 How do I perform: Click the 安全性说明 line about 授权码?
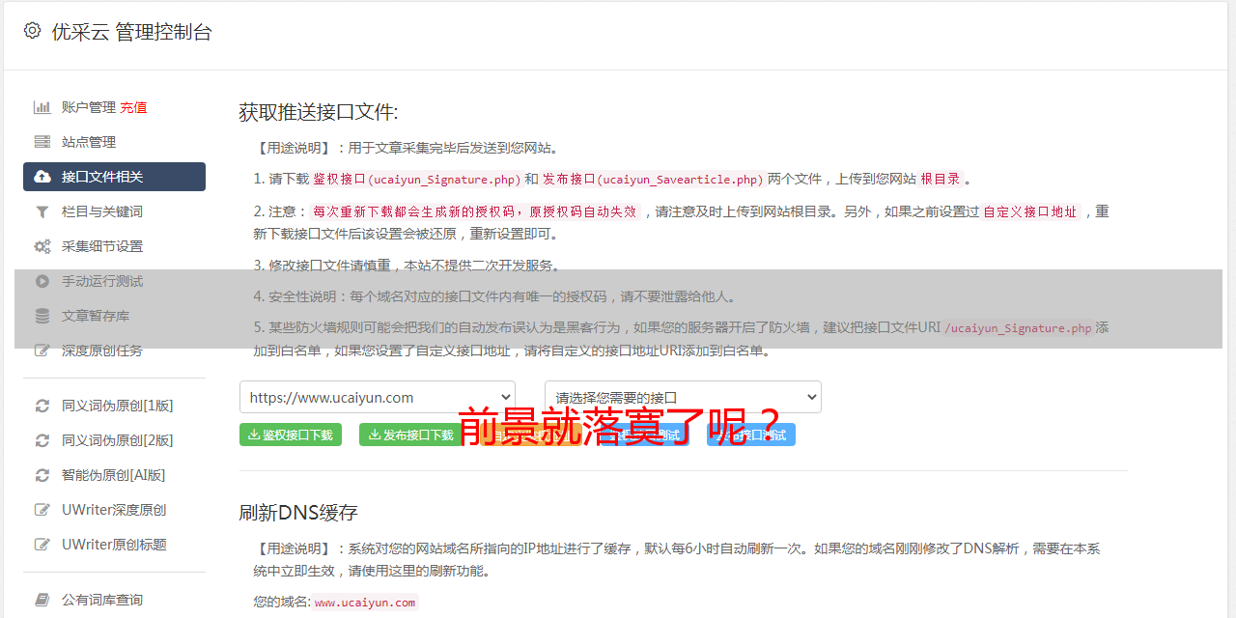[494, 296]
